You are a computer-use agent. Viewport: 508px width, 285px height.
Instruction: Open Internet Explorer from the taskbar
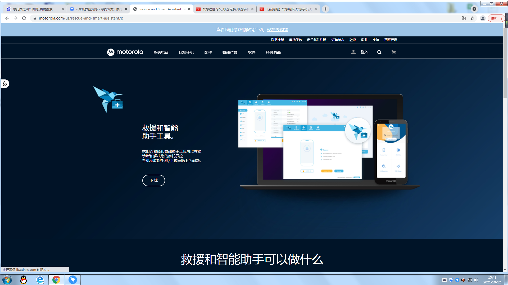[x=40, y=280]
